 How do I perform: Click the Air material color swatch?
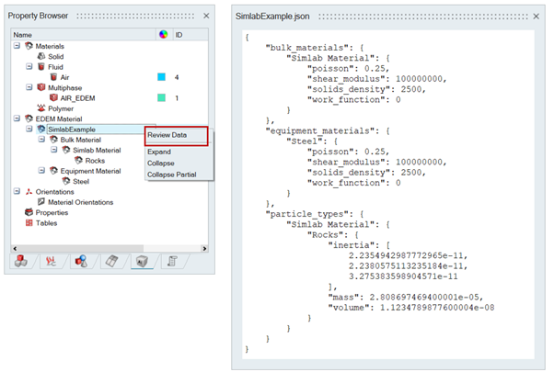pyautogui.click(x=162, y=78)
